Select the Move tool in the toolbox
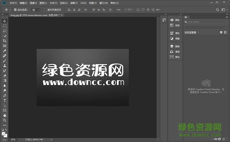The height and width of the screenshot is (142, 230). 5,21
